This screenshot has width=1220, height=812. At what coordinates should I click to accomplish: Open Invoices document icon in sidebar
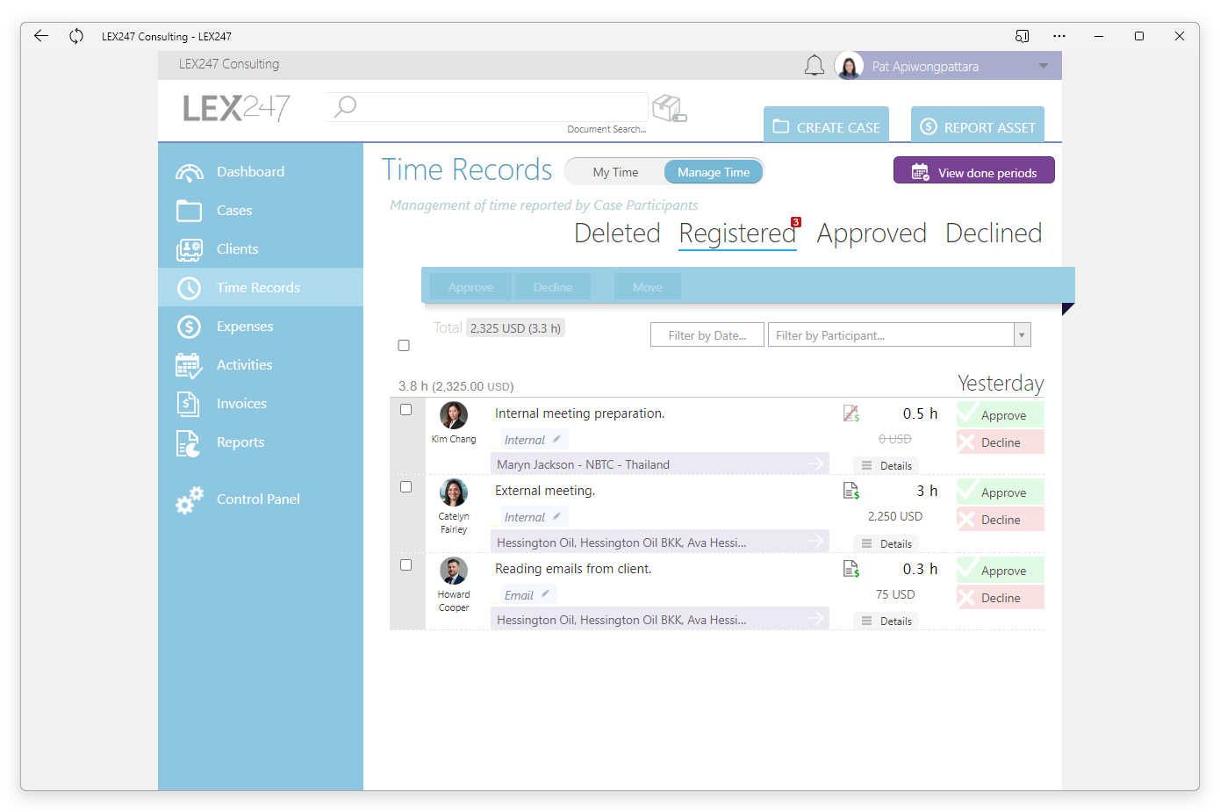(189, 404)
